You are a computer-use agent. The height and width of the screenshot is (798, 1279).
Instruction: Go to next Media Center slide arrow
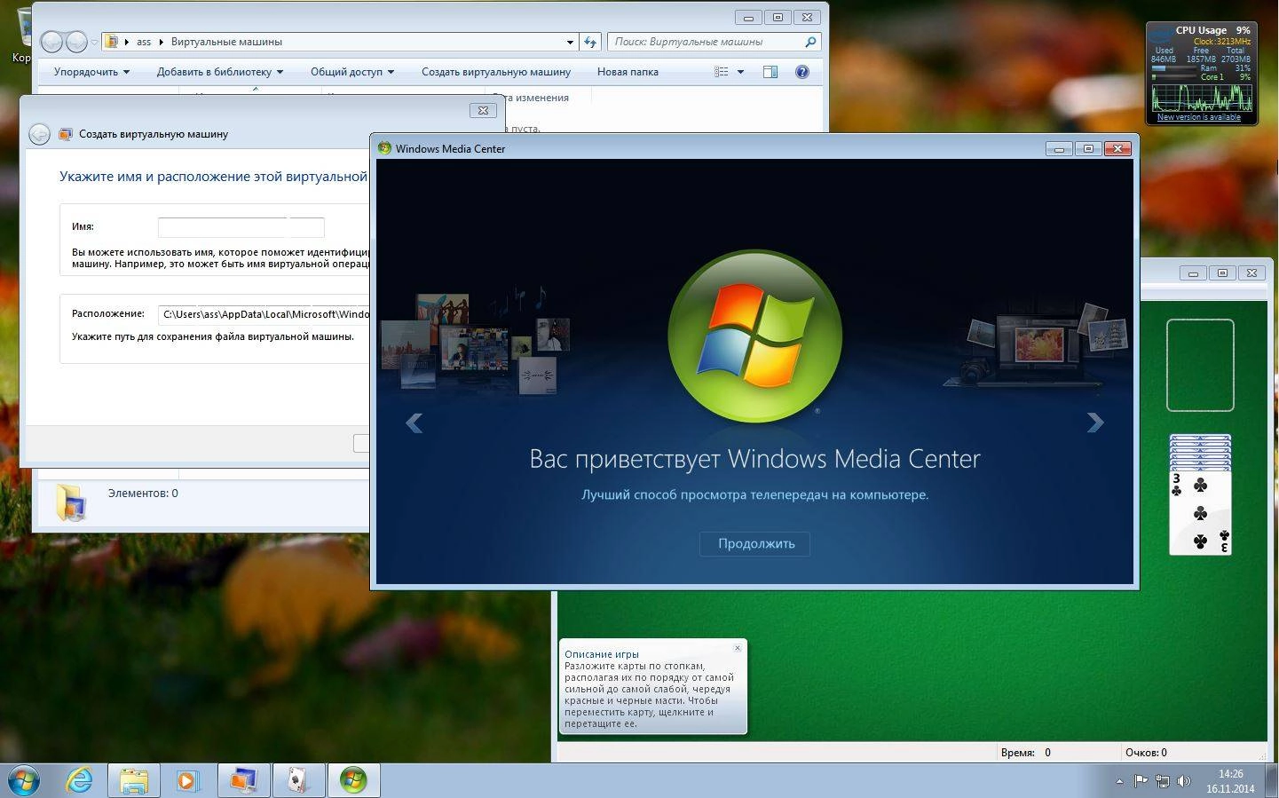1095,423
